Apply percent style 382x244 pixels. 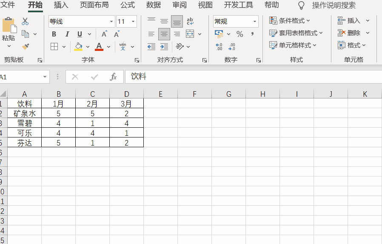[x=240, y=34]
